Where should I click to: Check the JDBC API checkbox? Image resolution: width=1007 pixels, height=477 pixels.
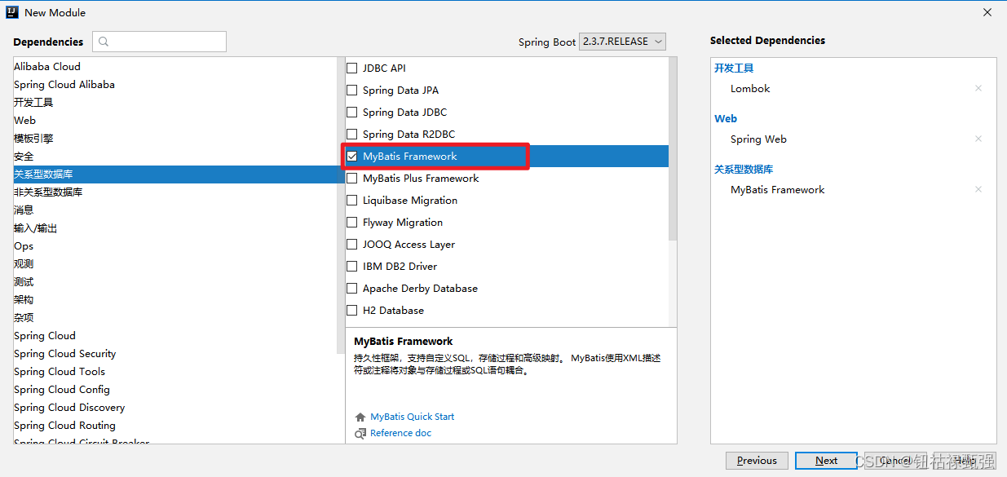point(352,68)
